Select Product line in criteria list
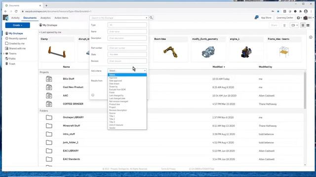This screenshot has width=316, height=177. 127,104
